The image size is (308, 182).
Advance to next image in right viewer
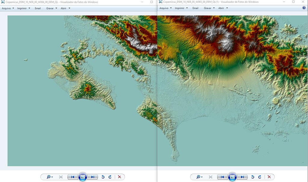coord(242,177)
